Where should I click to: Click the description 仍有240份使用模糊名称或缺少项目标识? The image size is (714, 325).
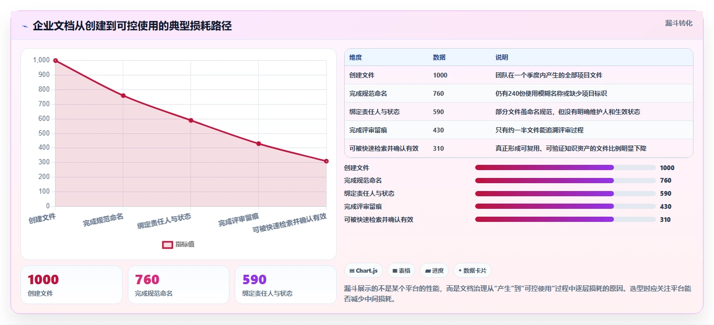pos(551,94)
